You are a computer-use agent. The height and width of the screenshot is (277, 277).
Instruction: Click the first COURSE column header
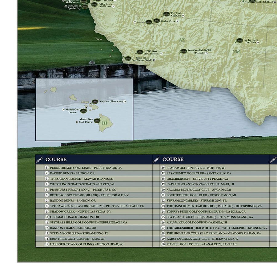[x=56, y=159]
